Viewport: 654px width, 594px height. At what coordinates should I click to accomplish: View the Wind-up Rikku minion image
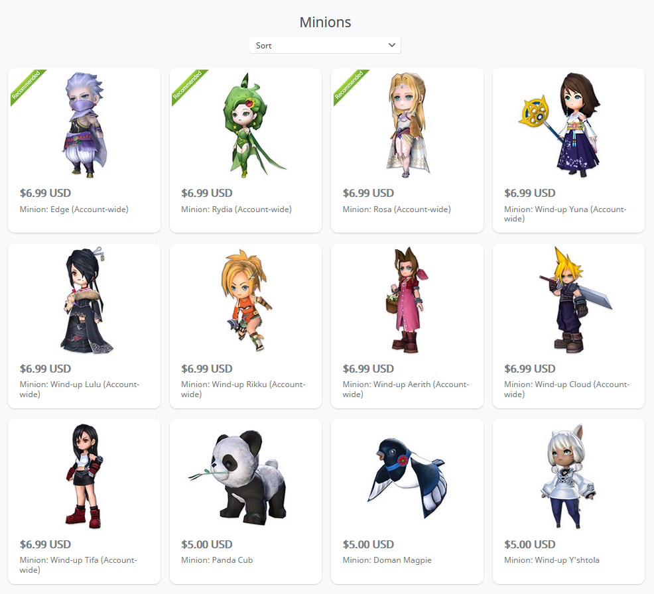click(x=246, y=300)
